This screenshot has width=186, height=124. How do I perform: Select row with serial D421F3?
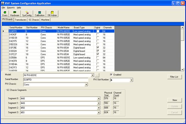(58, 68)
